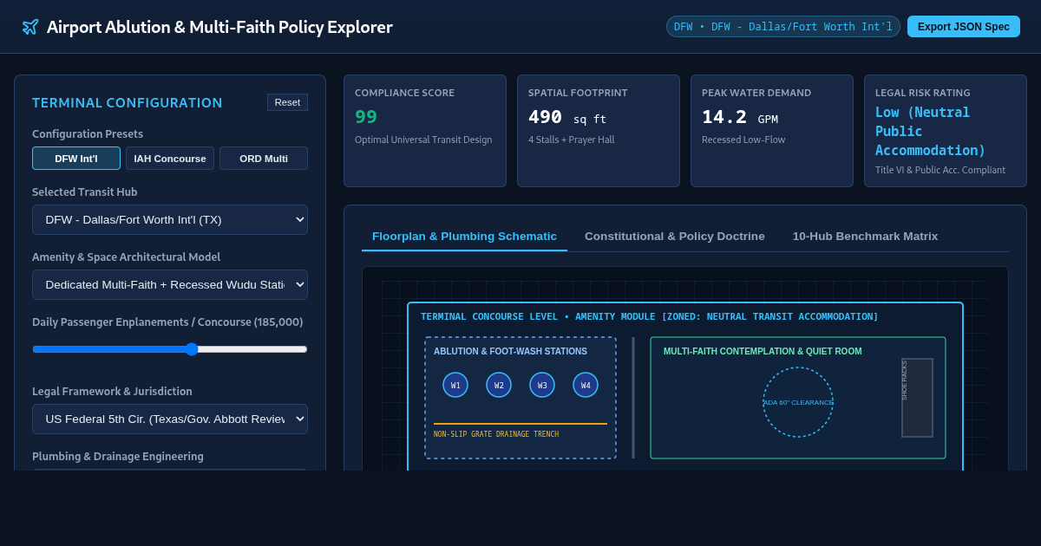Image resolution: width=1041 pixels, height=546 pixels.
Task: Click the shoe racks block
Action: click(x=917, y=398)
